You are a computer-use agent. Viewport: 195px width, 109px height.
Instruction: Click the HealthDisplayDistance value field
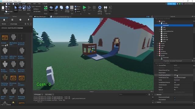pyautogui.click(x=183, y=75)
